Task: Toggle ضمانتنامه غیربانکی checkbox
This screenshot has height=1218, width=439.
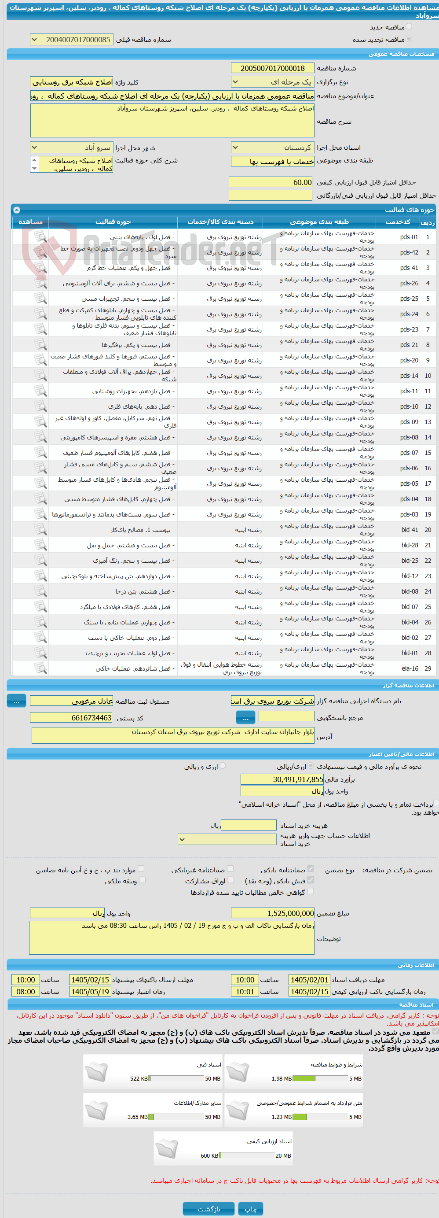Action: click(x=230, y=868)
